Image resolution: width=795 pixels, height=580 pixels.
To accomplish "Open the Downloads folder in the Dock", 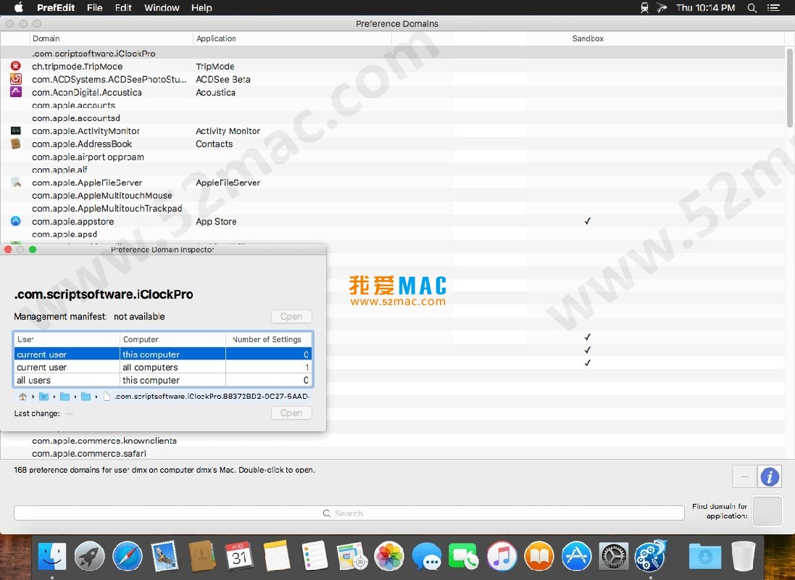I will pyautogui.click(x=705, y=557).
